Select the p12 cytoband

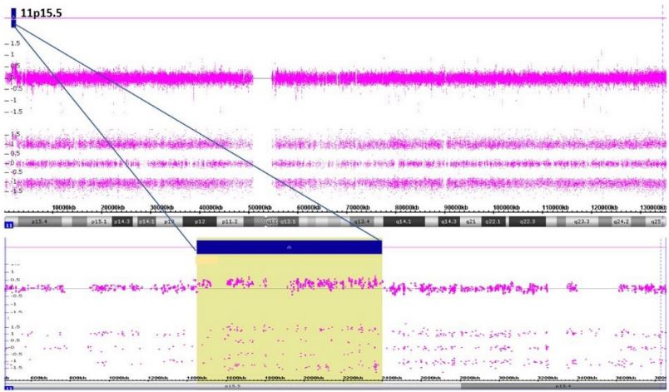tap(200, 222)
